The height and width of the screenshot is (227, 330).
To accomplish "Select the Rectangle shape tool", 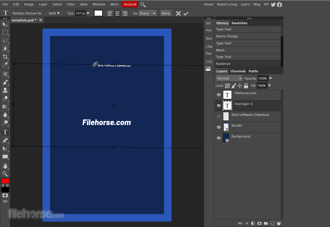I will 5,156.
